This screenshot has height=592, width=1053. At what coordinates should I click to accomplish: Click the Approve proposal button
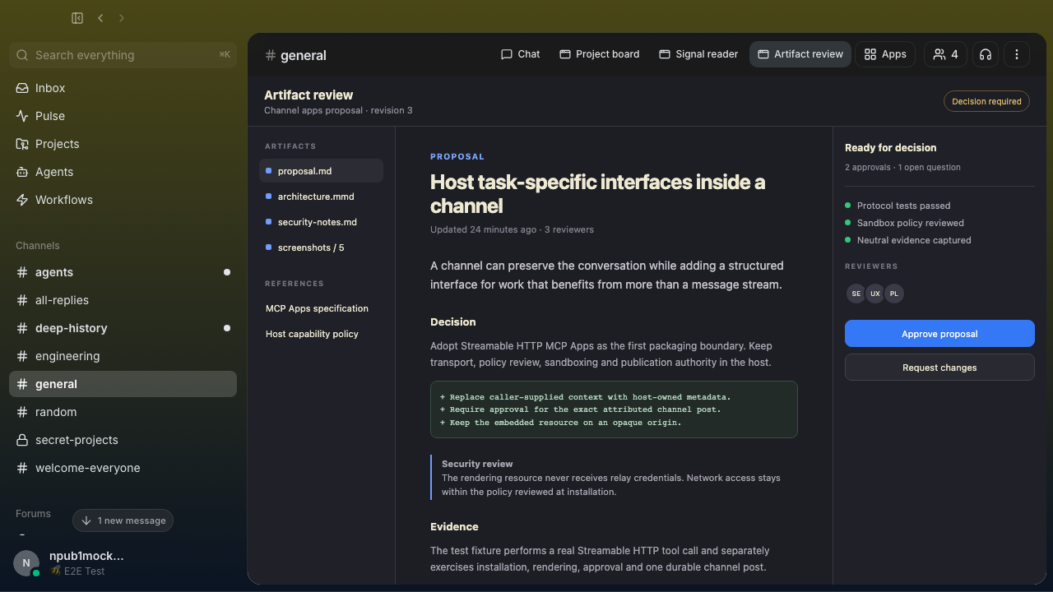[939, 334]
